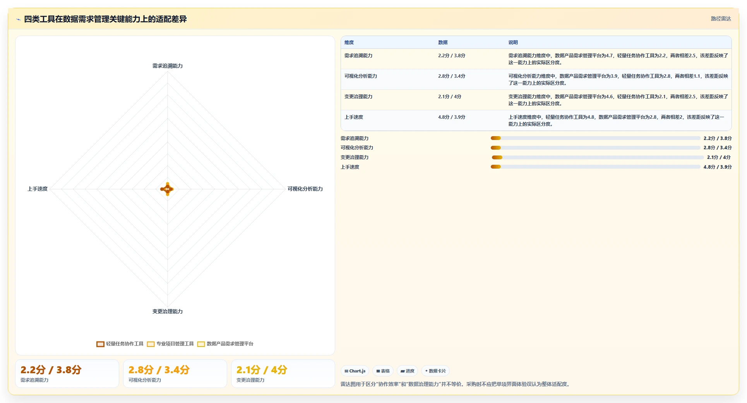
Task: Click the footer note starting 雷达图用于区分
Action: click(x=456, y=384)
